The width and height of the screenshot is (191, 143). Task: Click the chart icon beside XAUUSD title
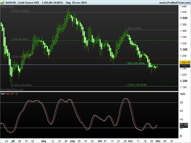coord(3,3)
